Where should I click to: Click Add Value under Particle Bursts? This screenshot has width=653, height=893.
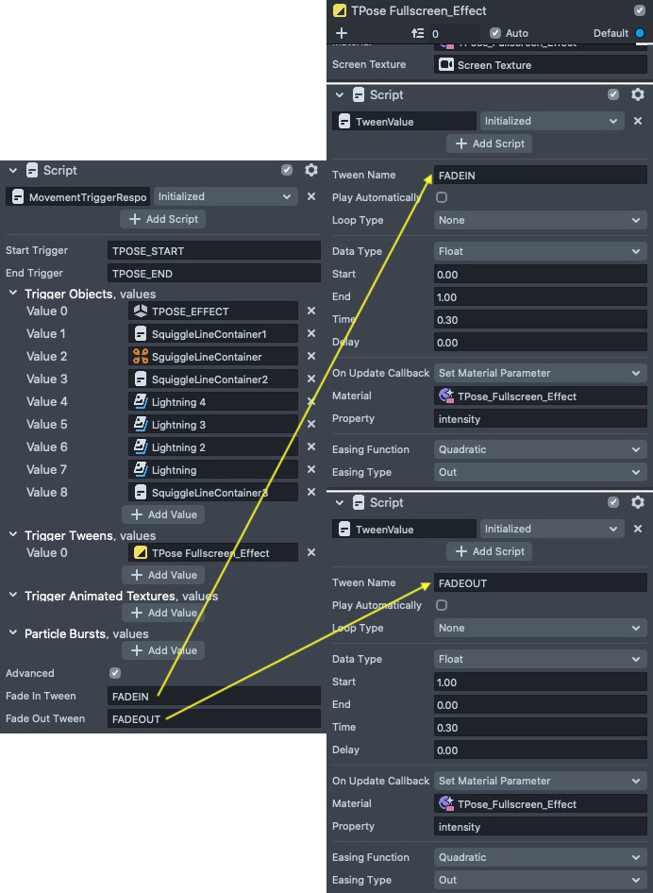point(163,650)
